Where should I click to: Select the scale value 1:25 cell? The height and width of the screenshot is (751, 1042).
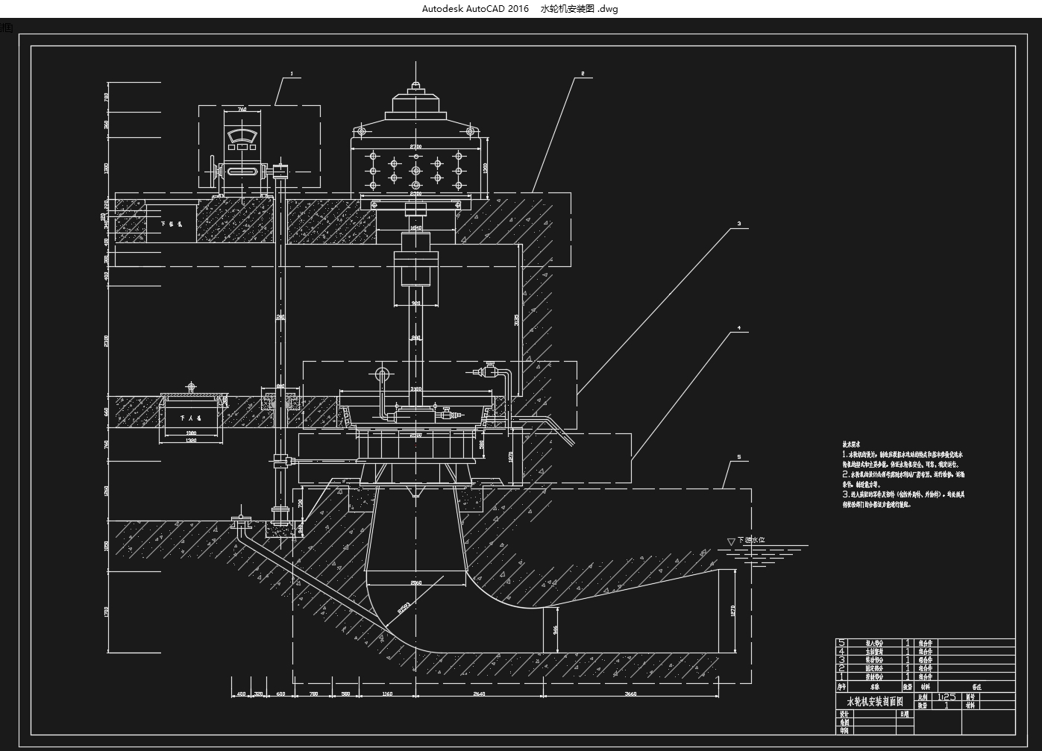pyautogui.click(x=947, y=697)
